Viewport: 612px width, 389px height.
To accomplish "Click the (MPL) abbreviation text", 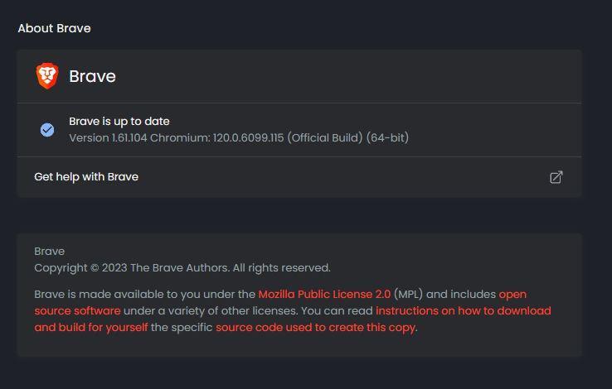I will coord(408,294).
